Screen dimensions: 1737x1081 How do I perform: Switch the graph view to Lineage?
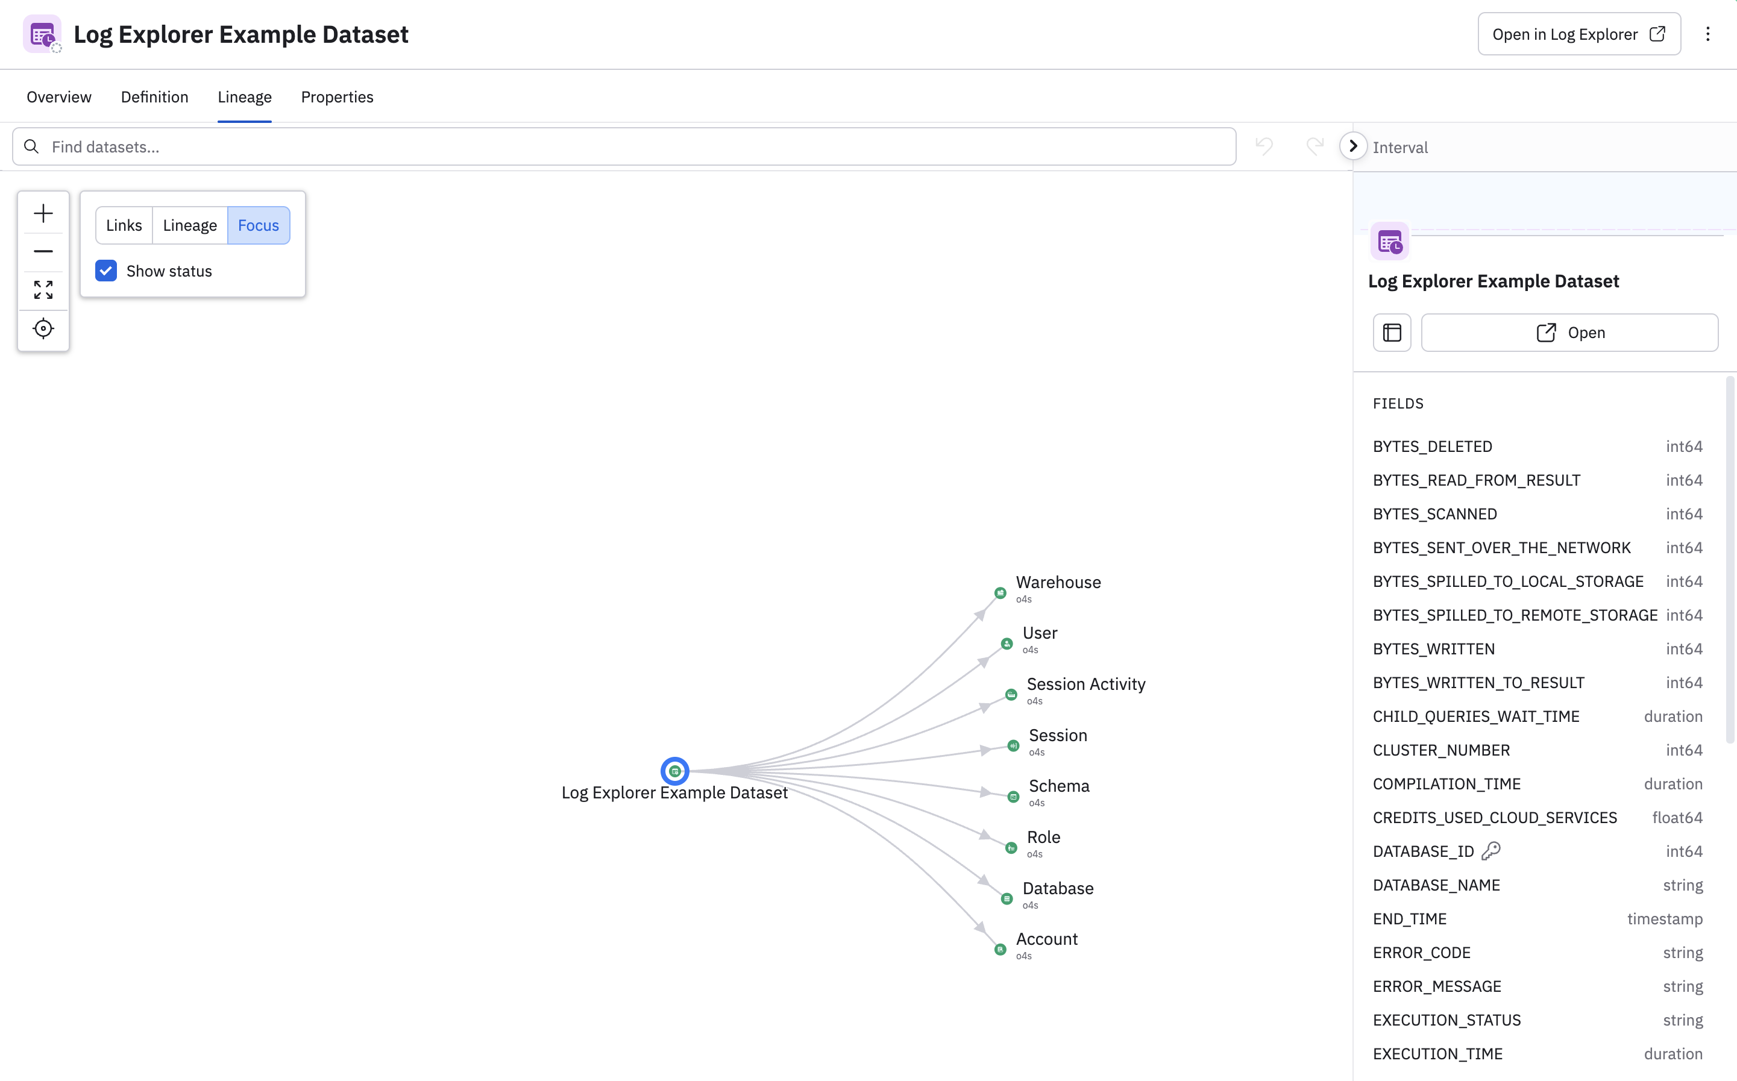(189, 225)
